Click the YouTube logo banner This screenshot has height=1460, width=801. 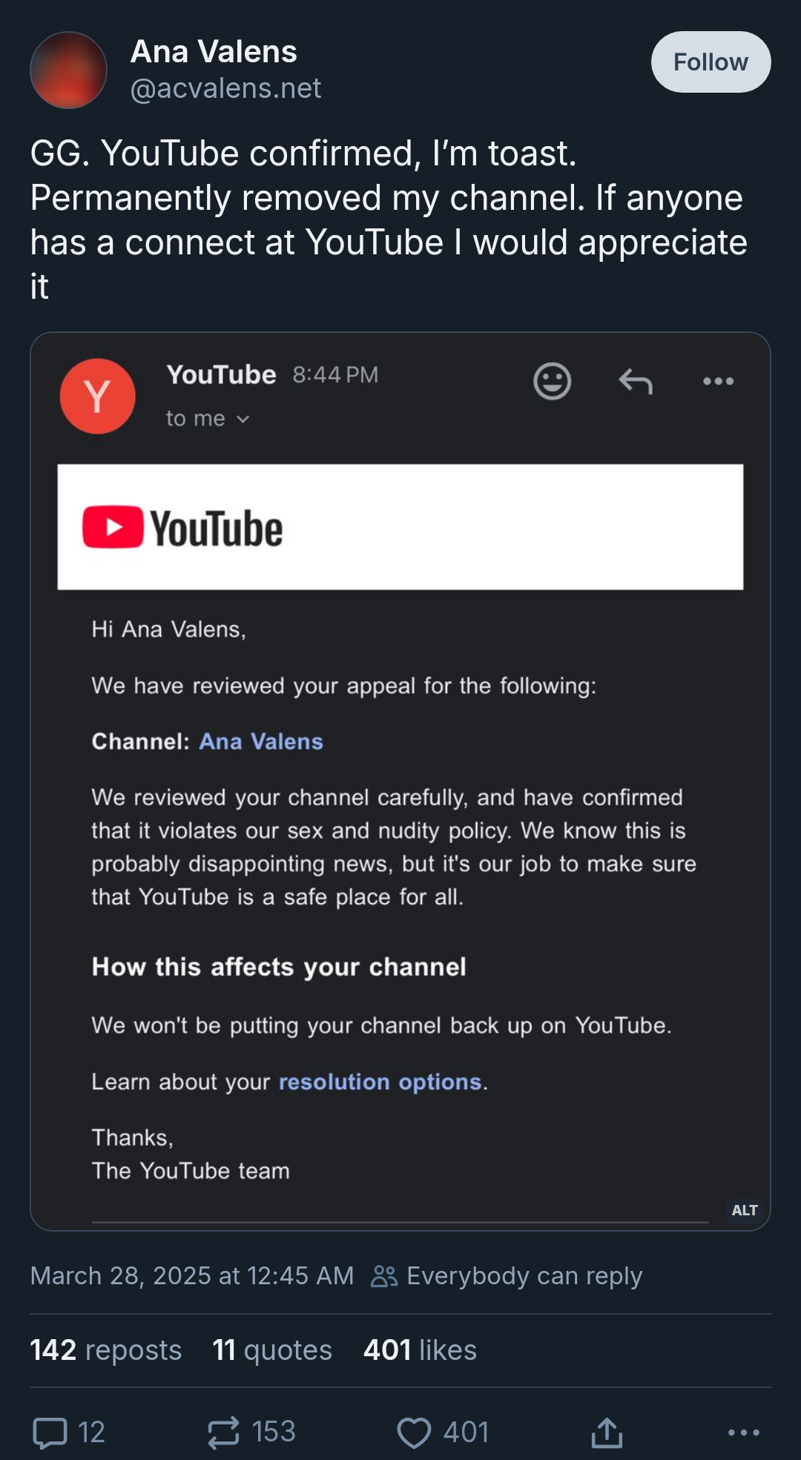183,528
